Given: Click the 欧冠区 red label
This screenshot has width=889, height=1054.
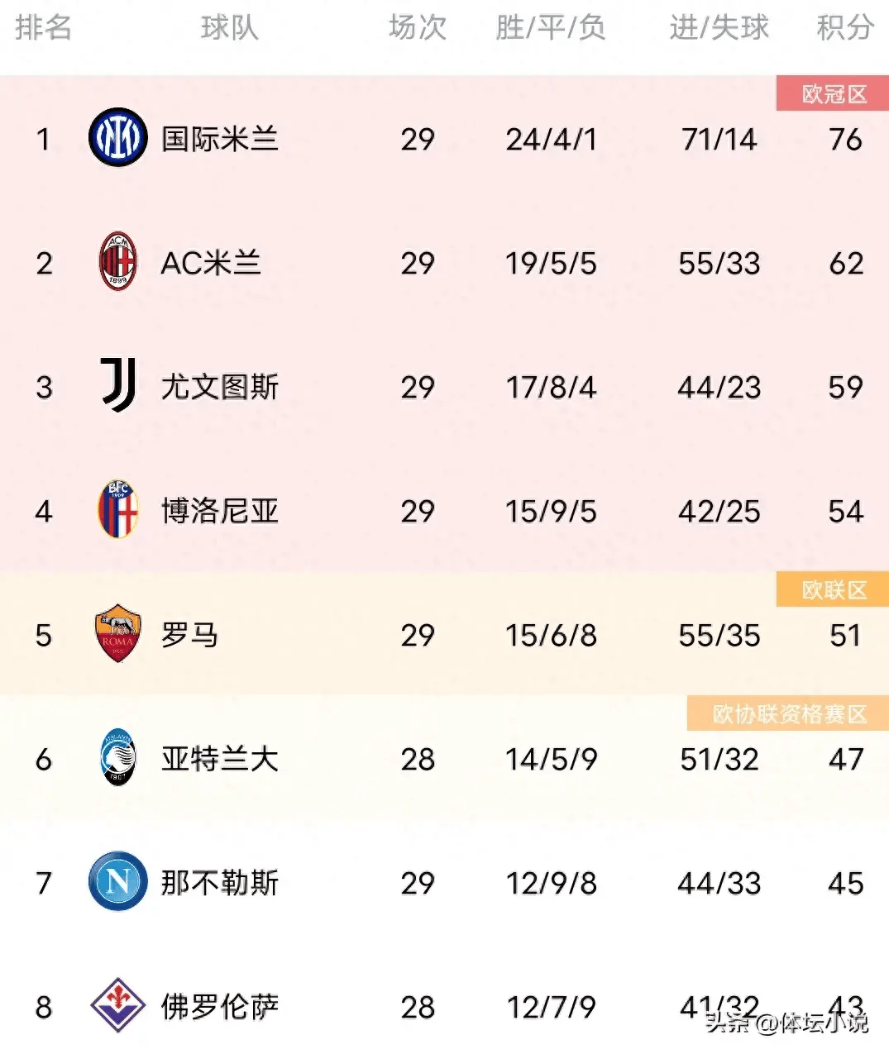Looking at the screenshot, I should click(833, 93).
